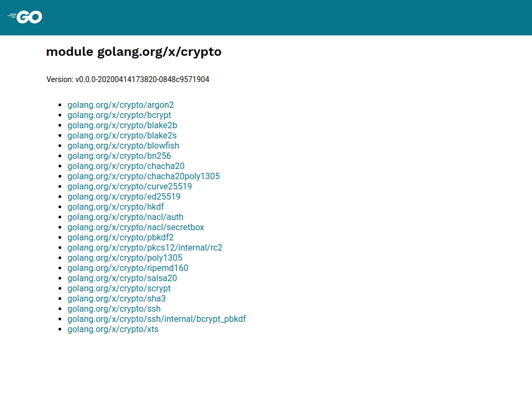The height and width of the screenshot is (404, 532).
Task: Open the pkcs12/internal/rc2 package link
Action: pos(144,247)
